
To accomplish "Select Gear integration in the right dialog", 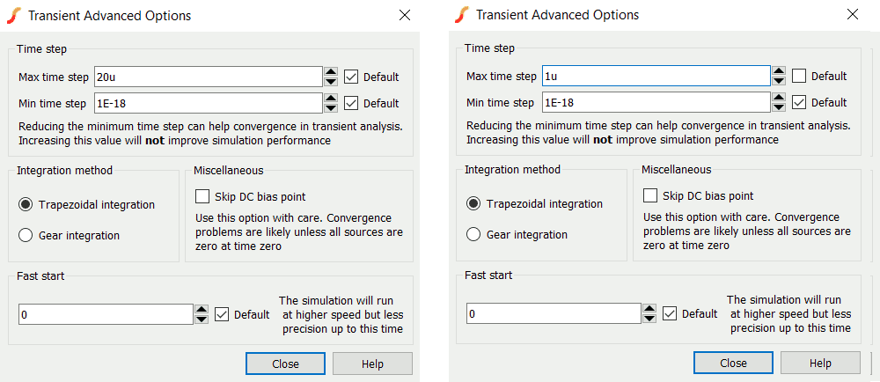I will 473,235.
